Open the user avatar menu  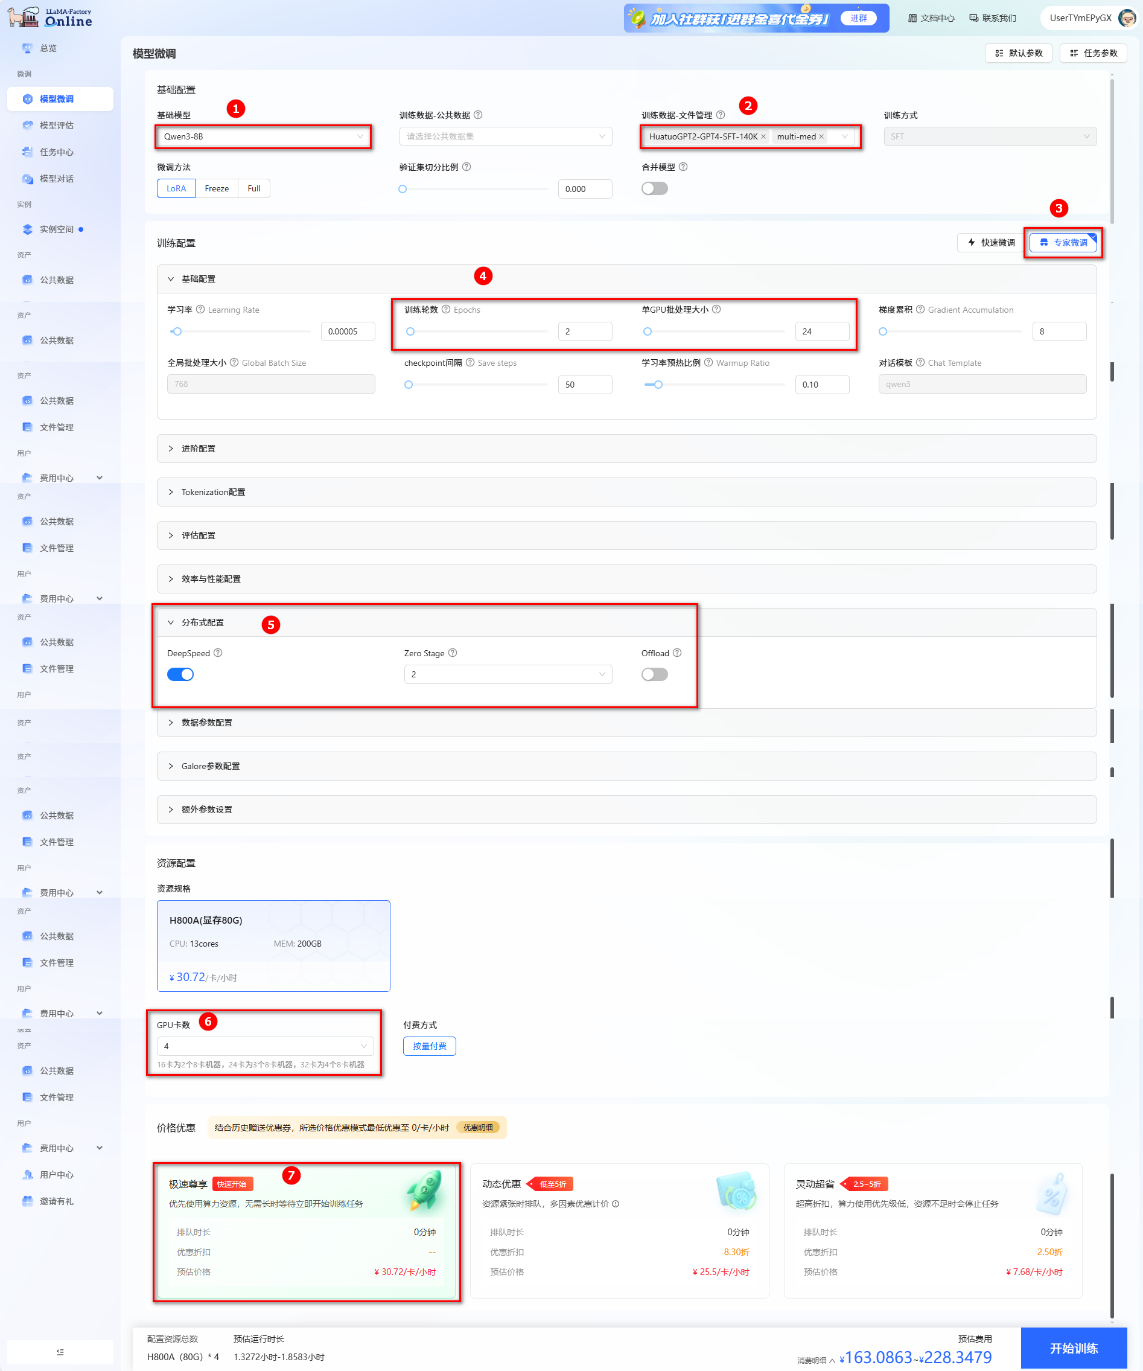[1127, 18]
